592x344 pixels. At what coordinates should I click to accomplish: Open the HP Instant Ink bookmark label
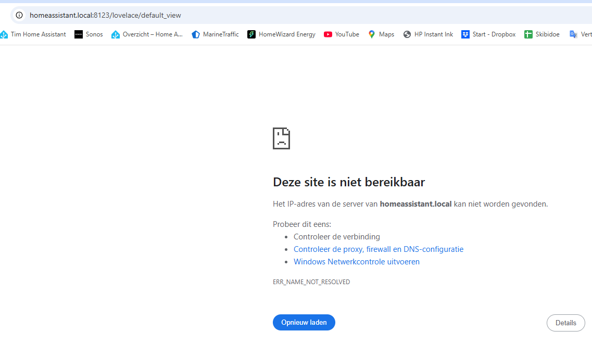click(433, 34)
